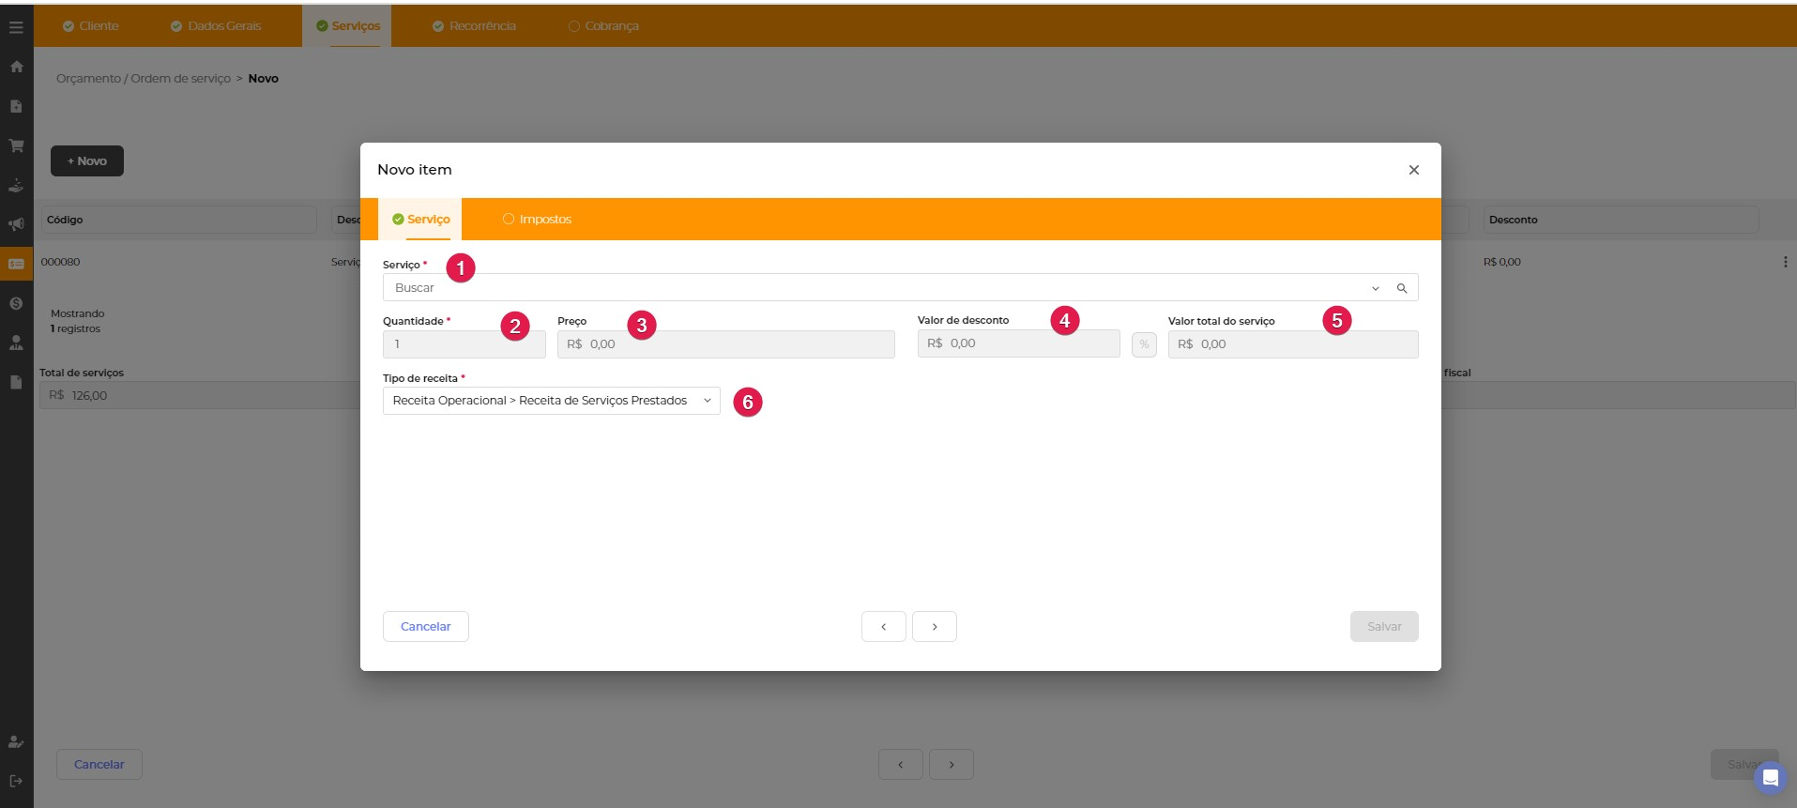Click the shopping cart sidebar icon
Screen dimensions: 1797x808
(x=16, y=145)
